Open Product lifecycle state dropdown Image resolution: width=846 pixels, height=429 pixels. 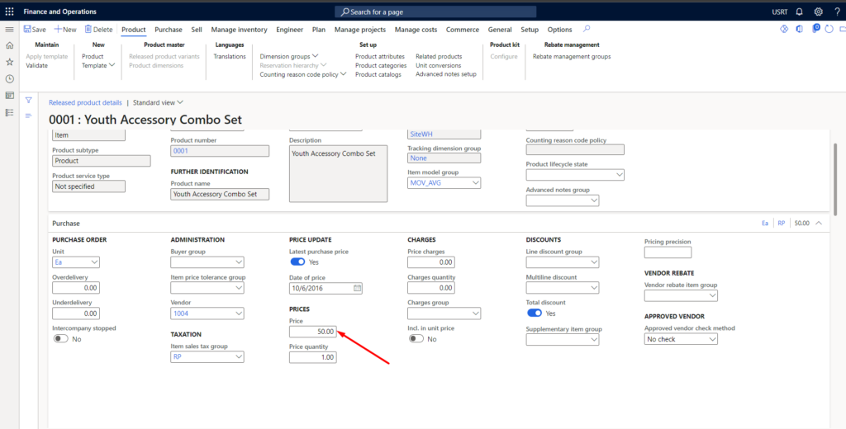619,175
